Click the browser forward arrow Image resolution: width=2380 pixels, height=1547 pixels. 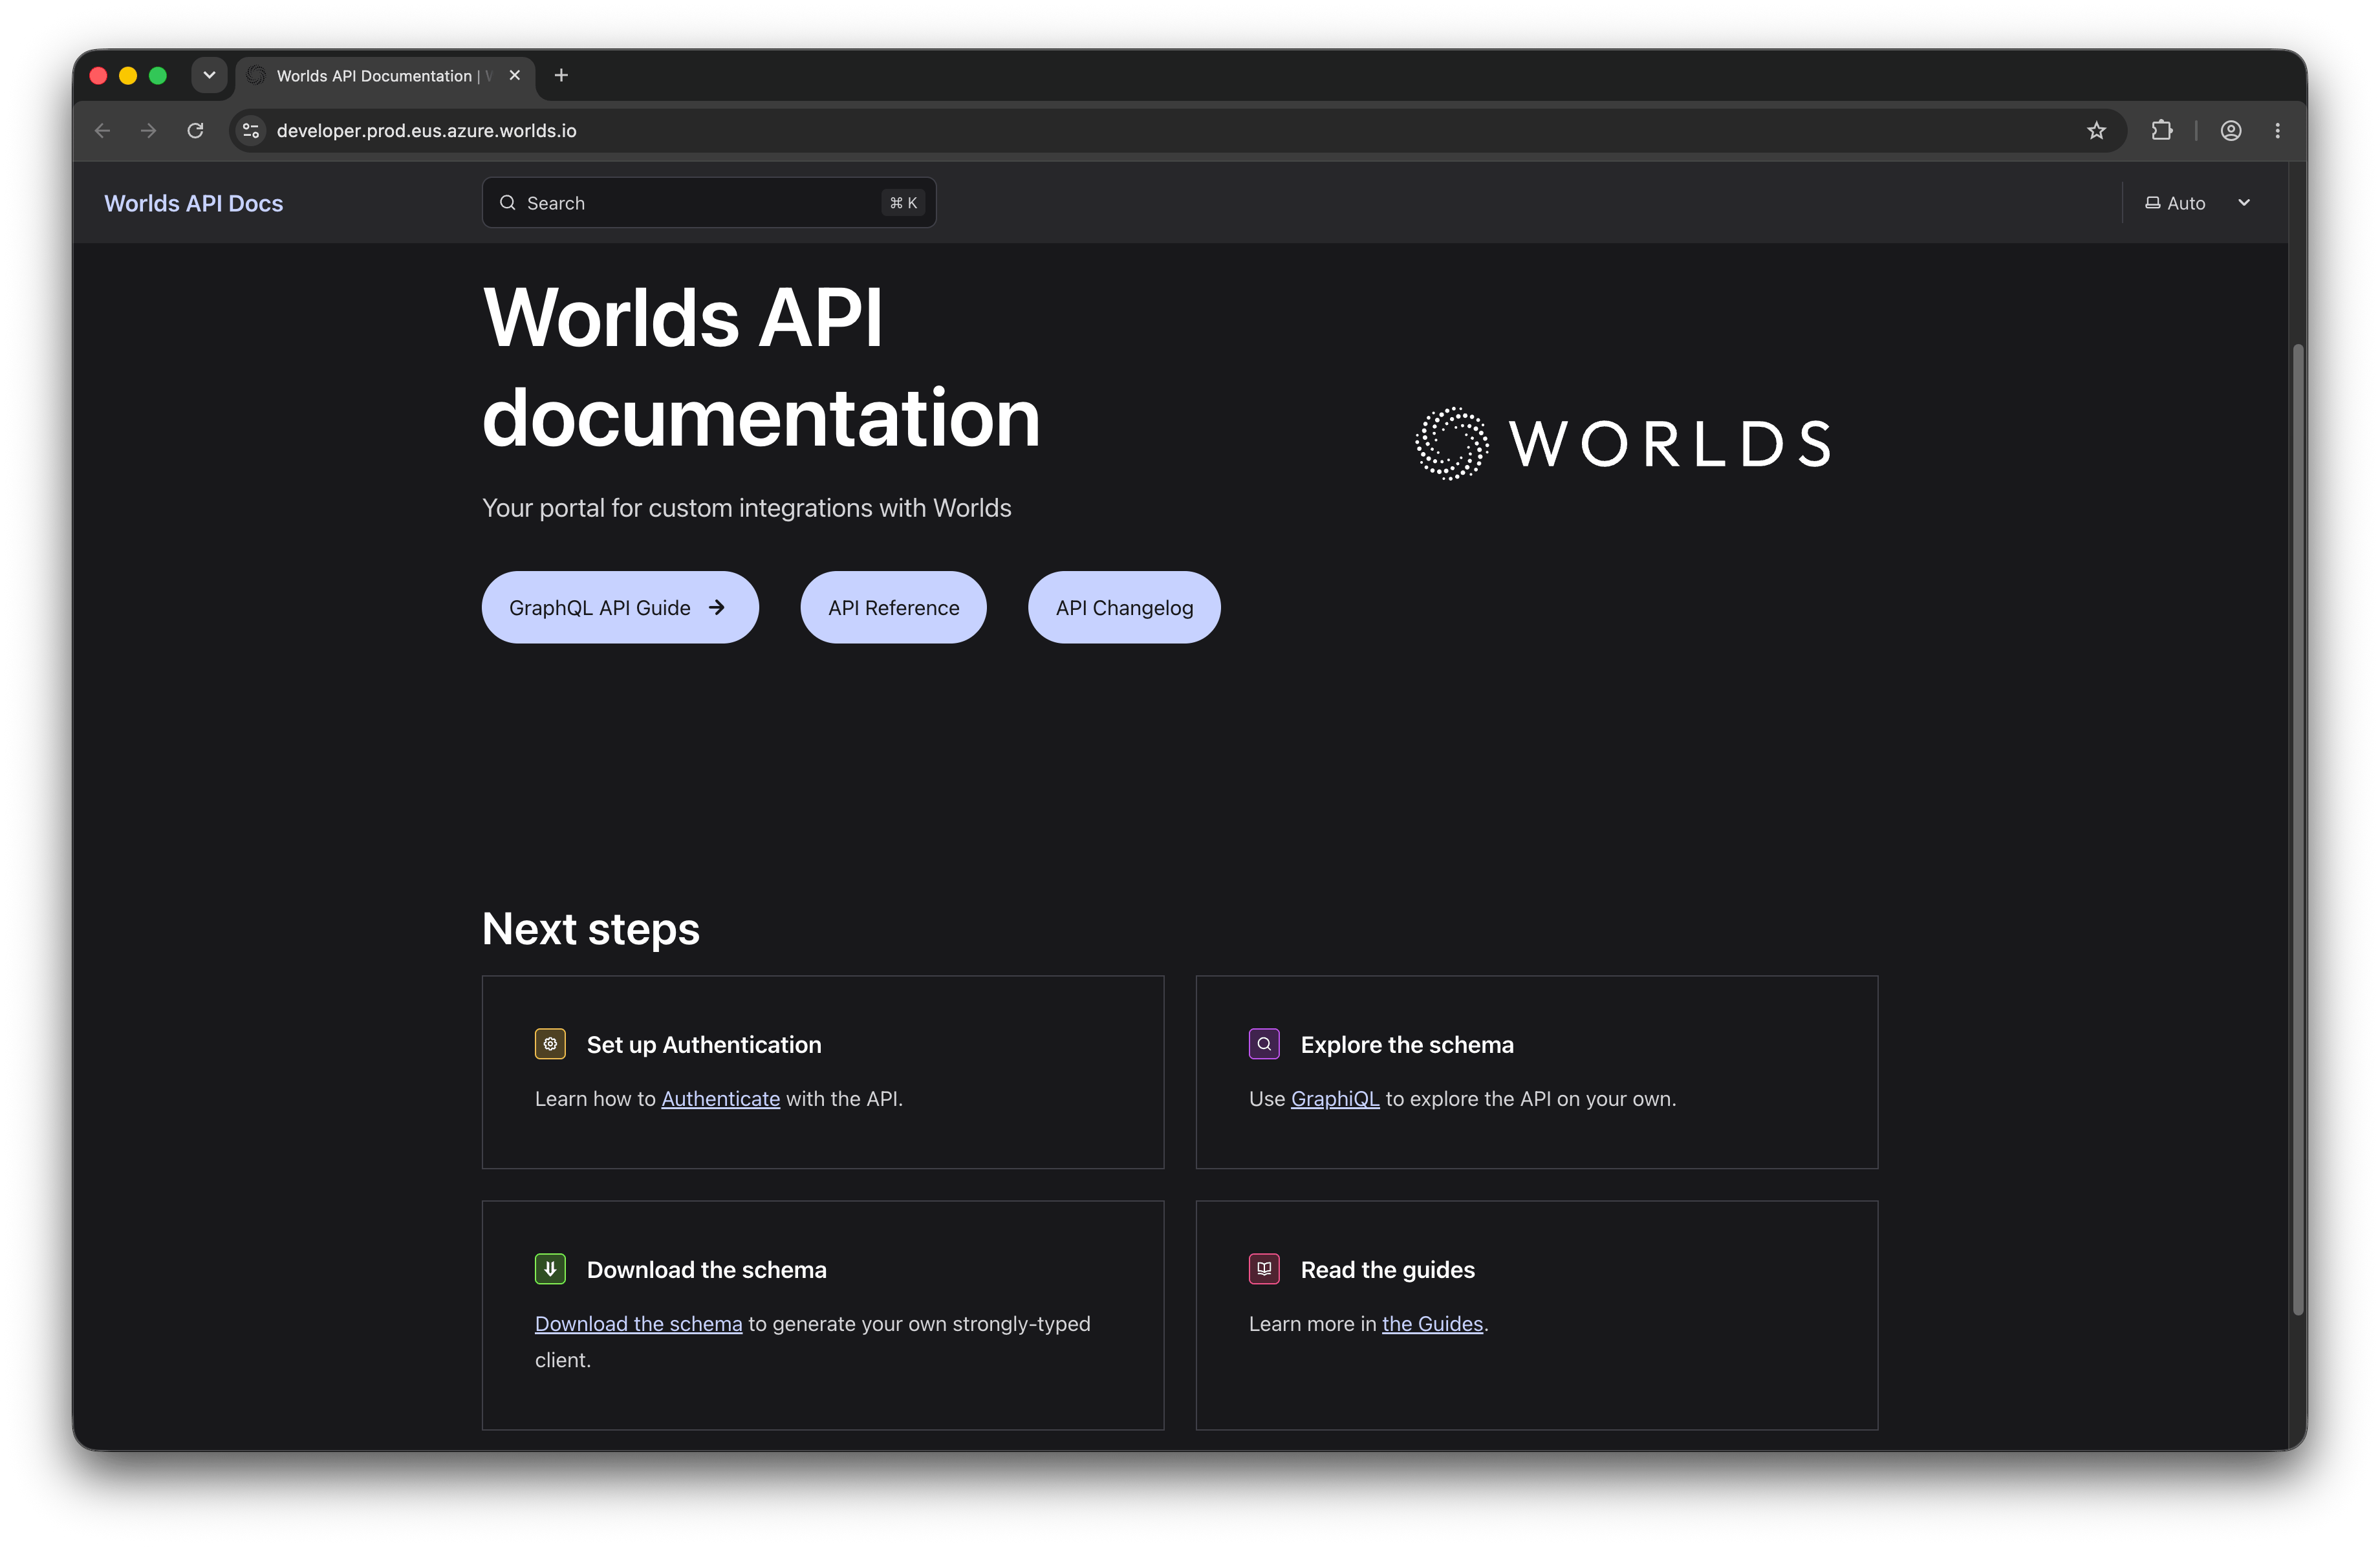coord(148,131)
